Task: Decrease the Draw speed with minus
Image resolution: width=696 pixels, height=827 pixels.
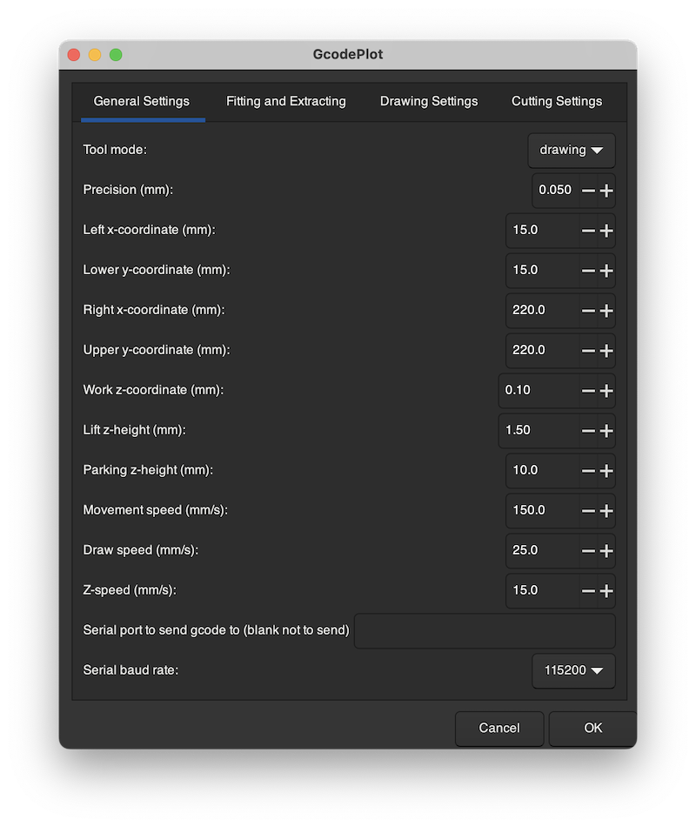Action: [588, 551]
